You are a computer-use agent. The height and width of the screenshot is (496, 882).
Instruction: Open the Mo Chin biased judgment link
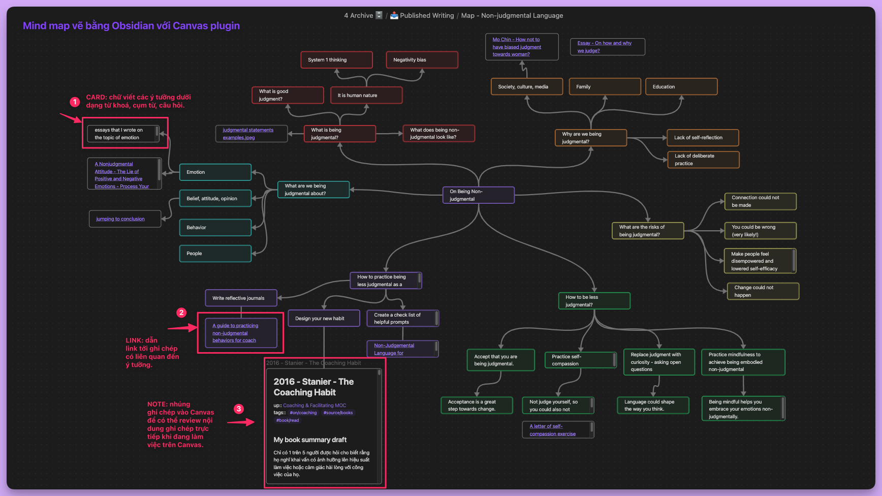pyautogui.click(x=516, y=47)
